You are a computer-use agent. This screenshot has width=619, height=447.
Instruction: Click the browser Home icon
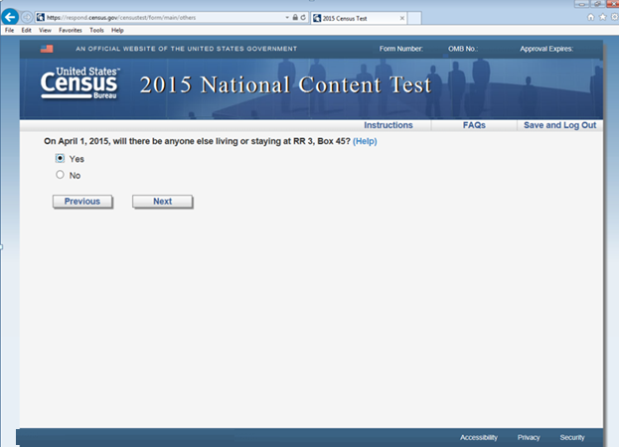click(590, 17)
